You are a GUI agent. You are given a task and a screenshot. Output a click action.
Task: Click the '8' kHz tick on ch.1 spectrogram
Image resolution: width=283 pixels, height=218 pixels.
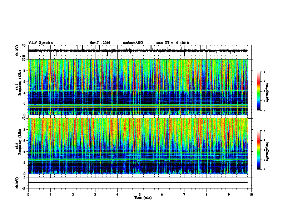coord(25,71)
